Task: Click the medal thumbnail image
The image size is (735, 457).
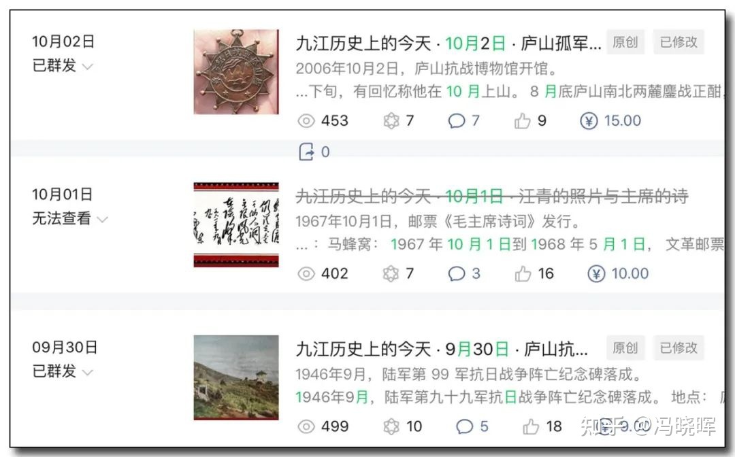Action: coord(236,71)
